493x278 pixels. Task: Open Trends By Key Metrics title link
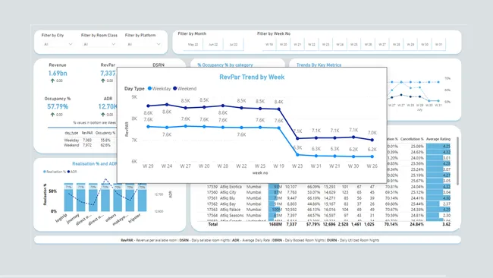pos(319,65)
